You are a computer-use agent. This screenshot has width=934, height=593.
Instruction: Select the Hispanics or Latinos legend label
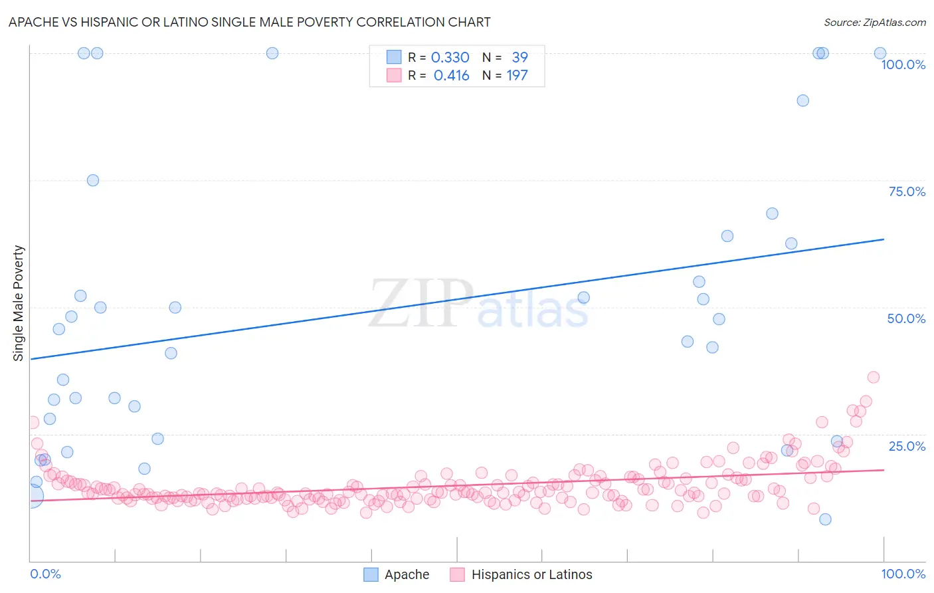click(x=531, y=574)
